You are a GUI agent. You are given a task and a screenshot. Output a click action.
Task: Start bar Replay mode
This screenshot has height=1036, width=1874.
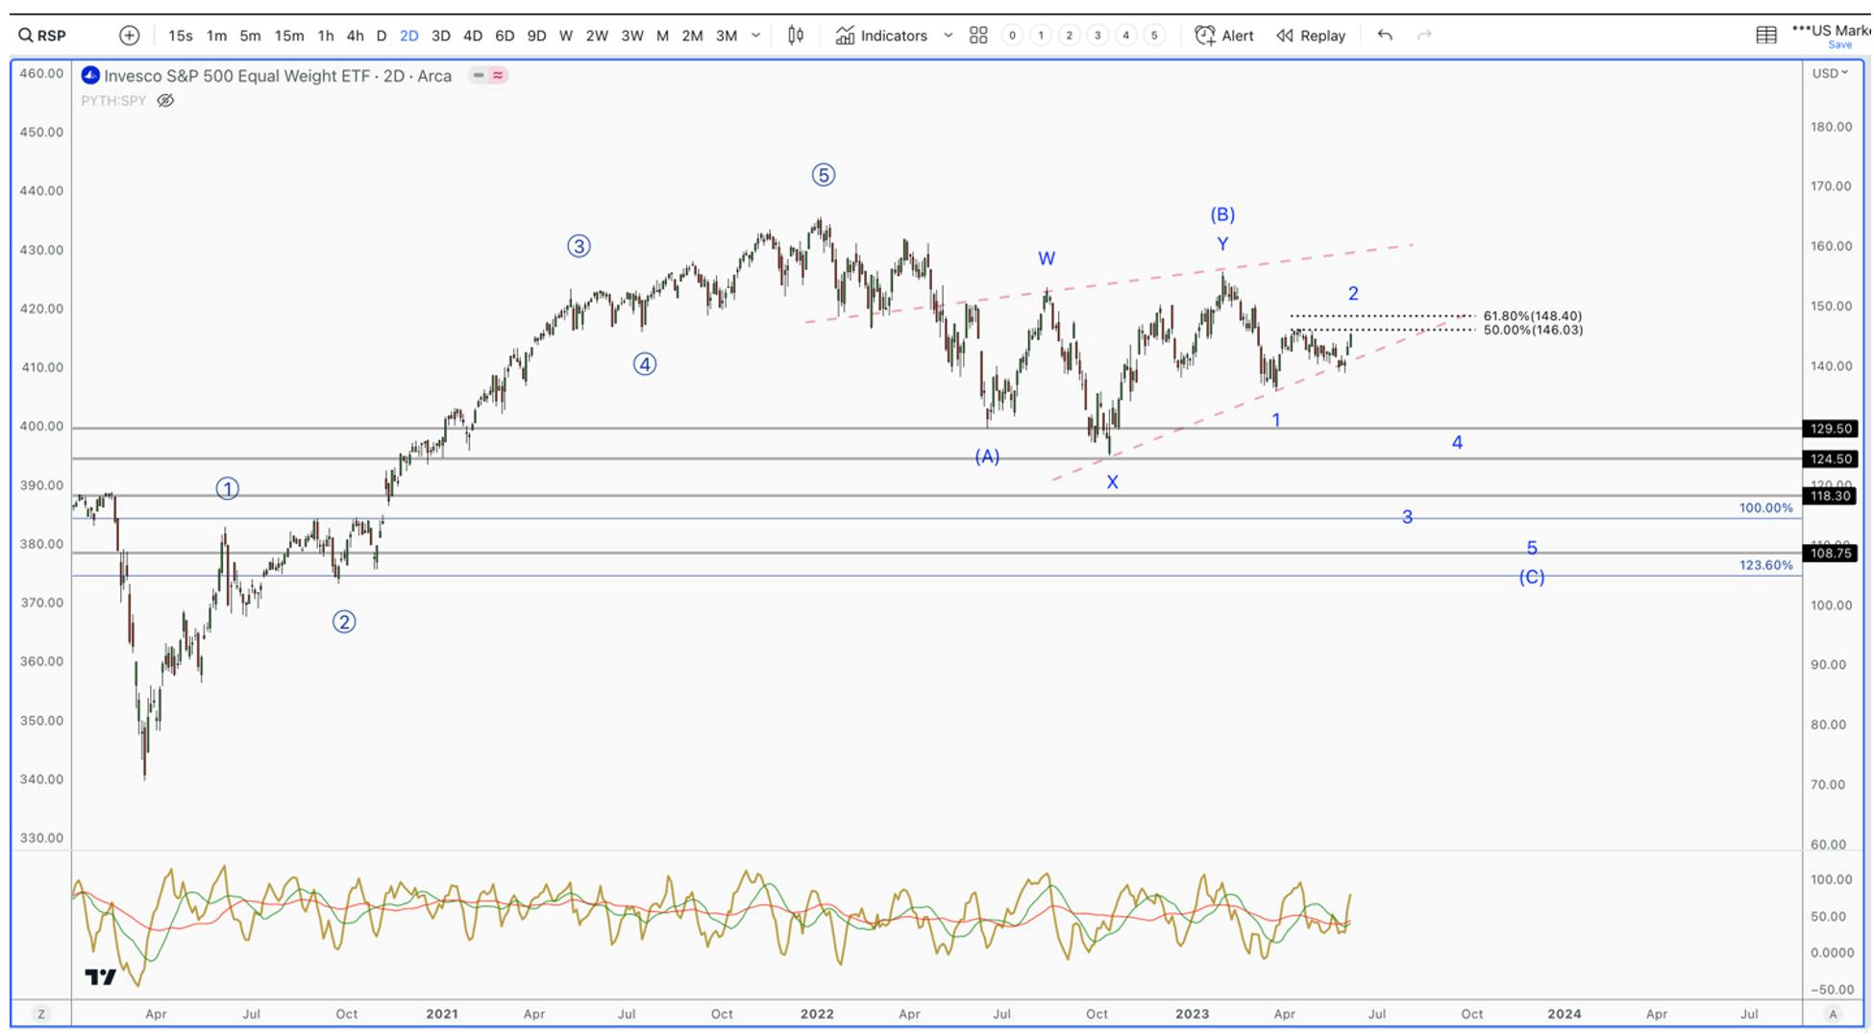pyautogui.click(x=1311, y=36)
